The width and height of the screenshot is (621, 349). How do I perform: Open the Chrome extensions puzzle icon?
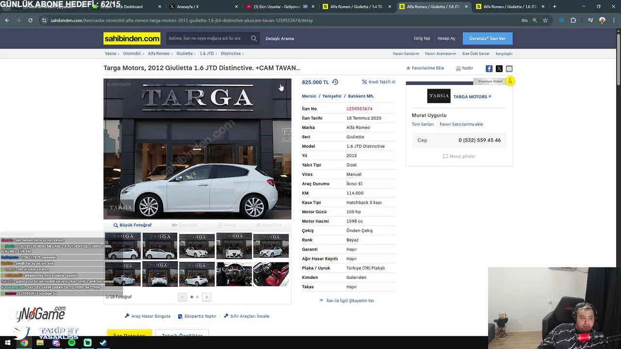(x=573, y=20)
